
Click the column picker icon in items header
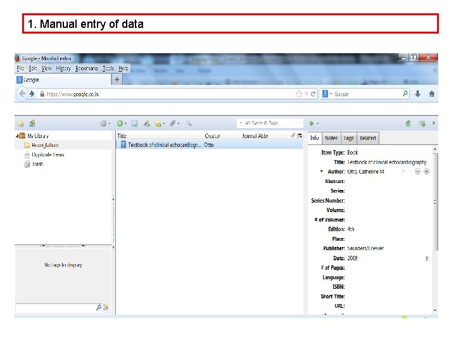click(x=300, y=136)
